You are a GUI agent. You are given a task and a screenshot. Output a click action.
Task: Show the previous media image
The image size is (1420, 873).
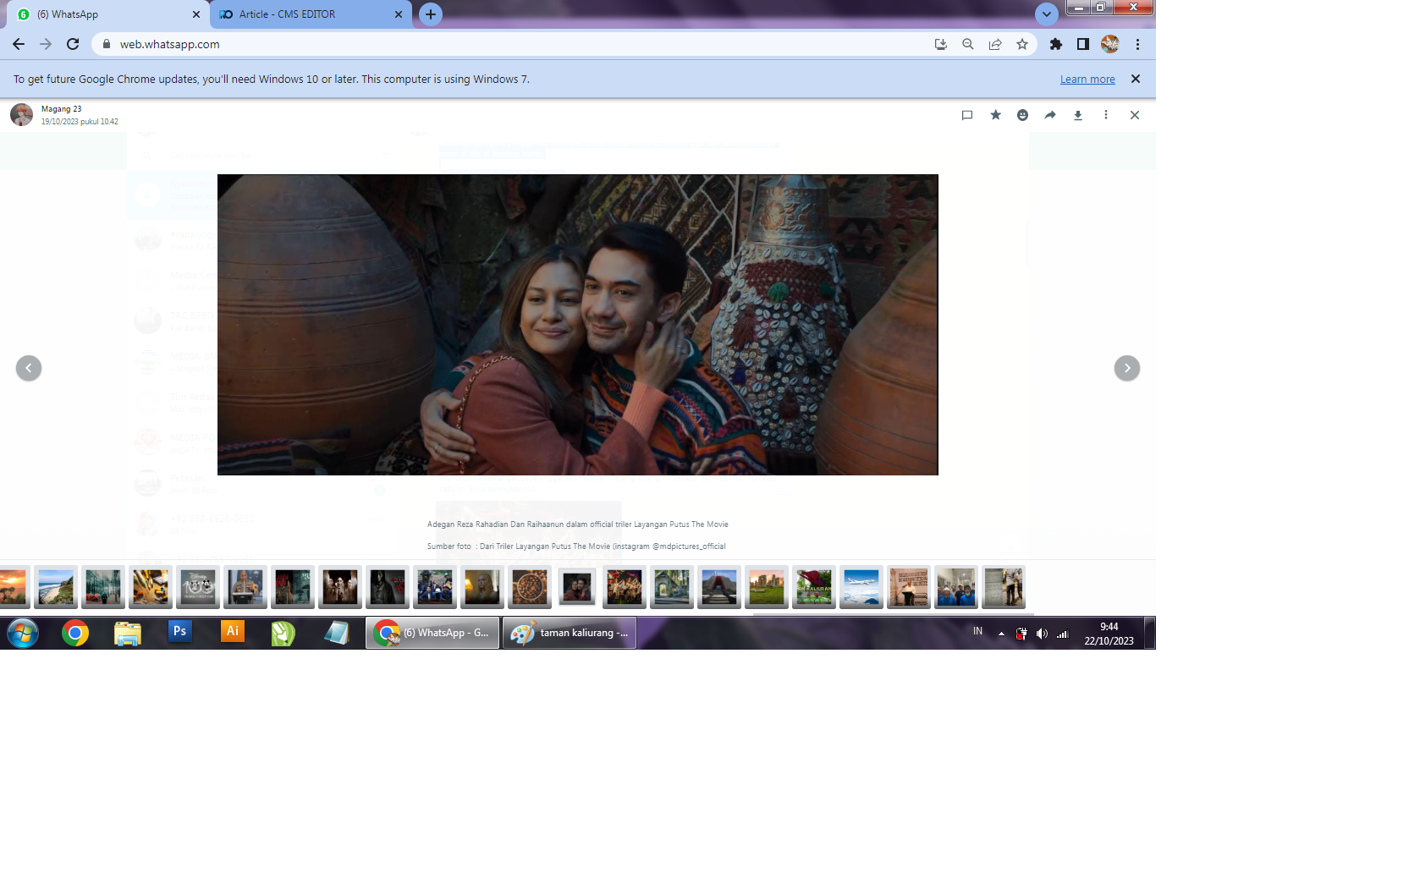(x=29, y=368)
